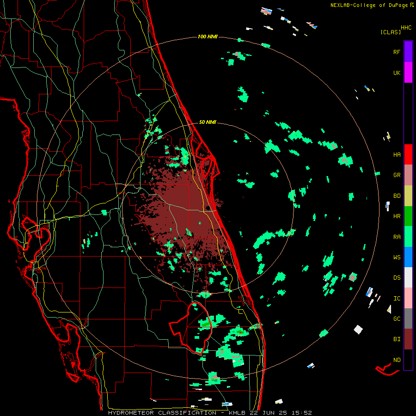Image resolution: width=416 pixels, height=416 pixels.
Task: Click the 50 NMI range ring label
Action: click(x=208, y=122)
